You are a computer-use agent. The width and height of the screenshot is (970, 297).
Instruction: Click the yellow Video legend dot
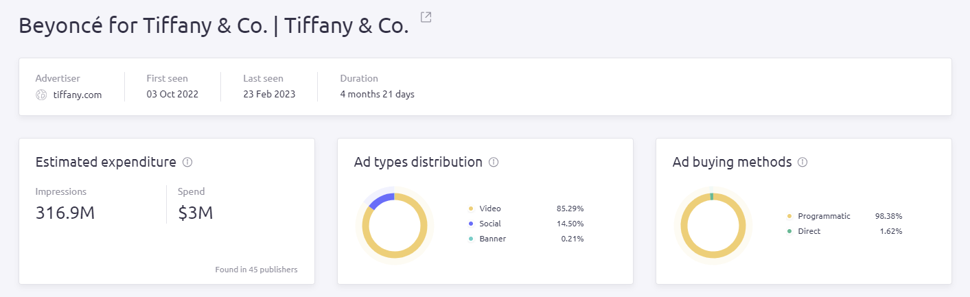[471, 209]
